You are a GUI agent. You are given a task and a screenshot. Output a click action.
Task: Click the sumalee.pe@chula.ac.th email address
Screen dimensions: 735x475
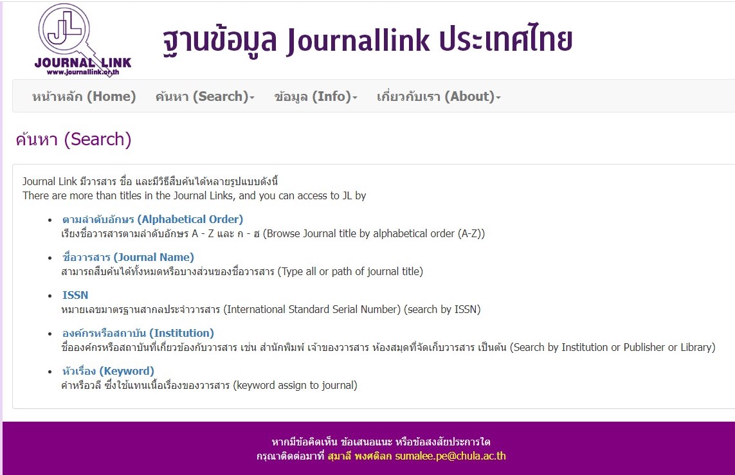point(450,456)
